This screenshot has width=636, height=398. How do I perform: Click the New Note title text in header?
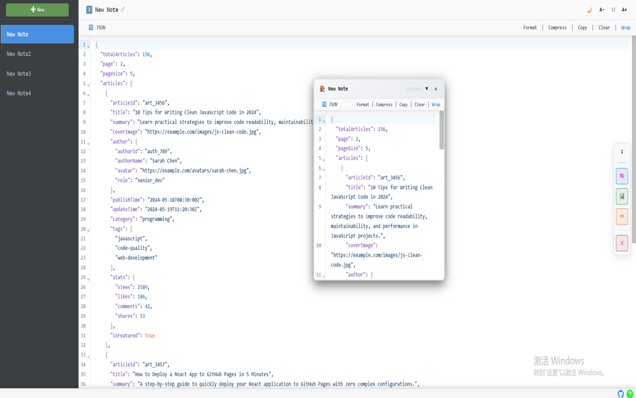click(107, 9)
